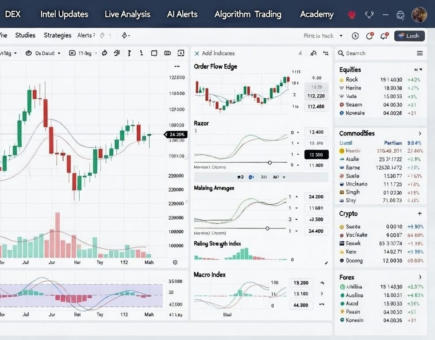Open the Strategies menu

click(58, 35)
